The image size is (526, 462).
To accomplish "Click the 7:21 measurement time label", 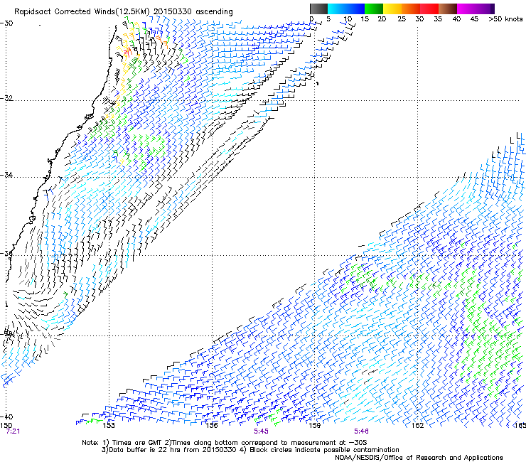I will coord(13,431).
